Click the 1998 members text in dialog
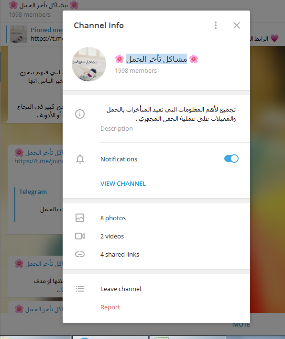 [136, 71]
